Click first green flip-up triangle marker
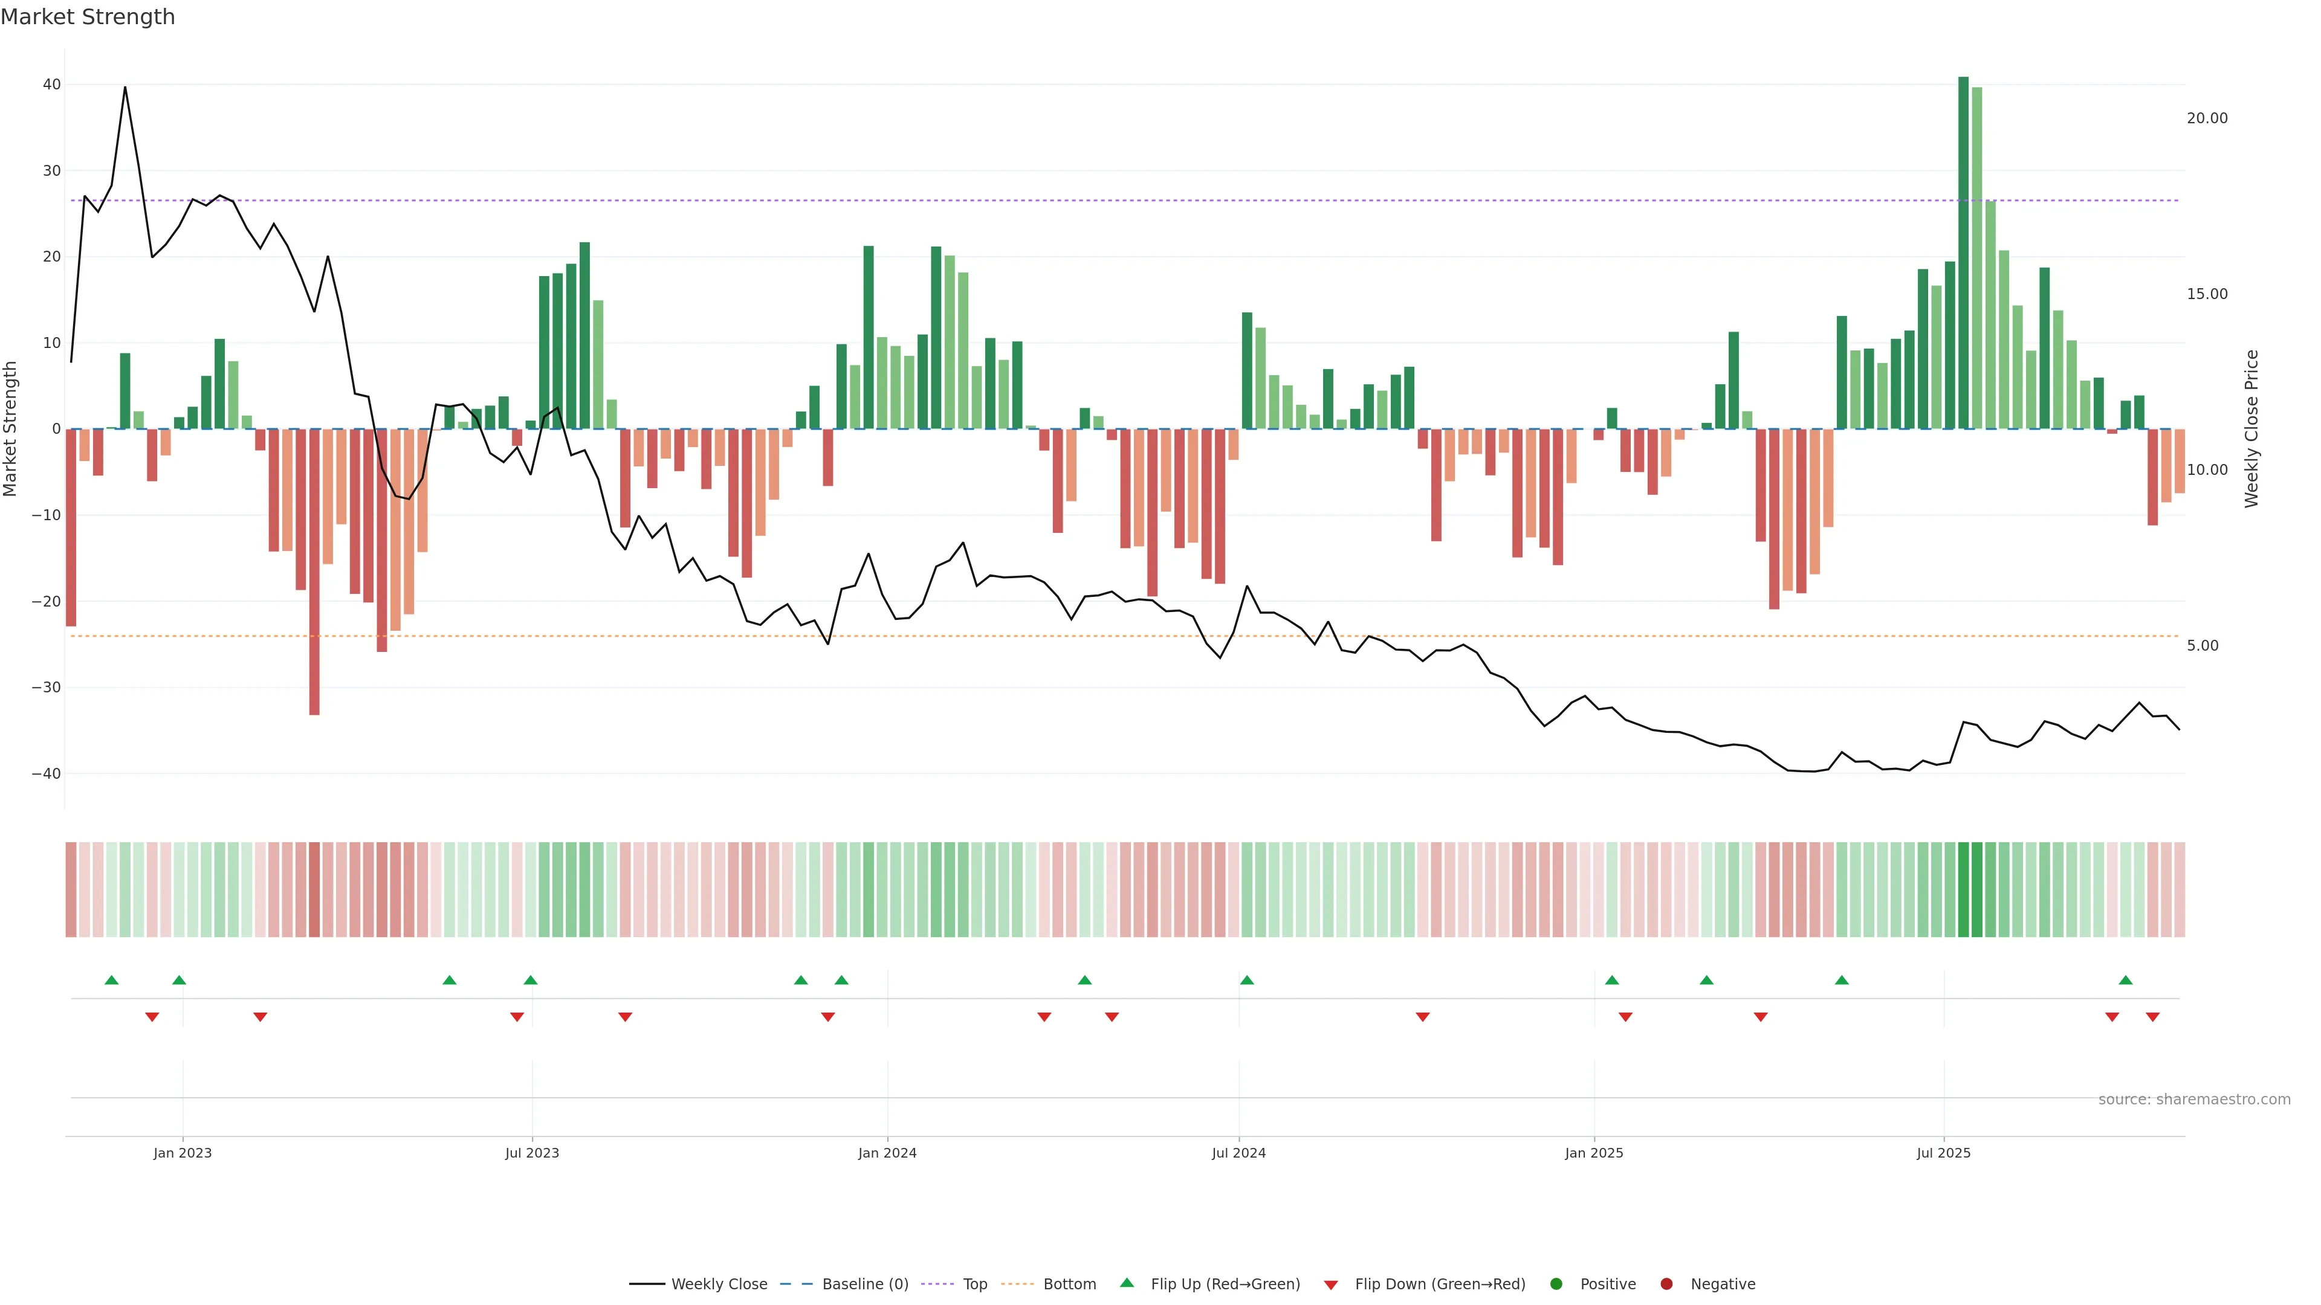The height and width of the screenshot is (1305, 2321). tap(112, 980)
